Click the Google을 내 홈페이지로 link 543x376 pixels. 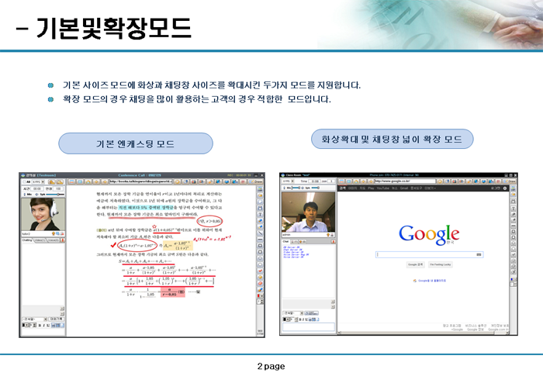[x=431, y=281]
